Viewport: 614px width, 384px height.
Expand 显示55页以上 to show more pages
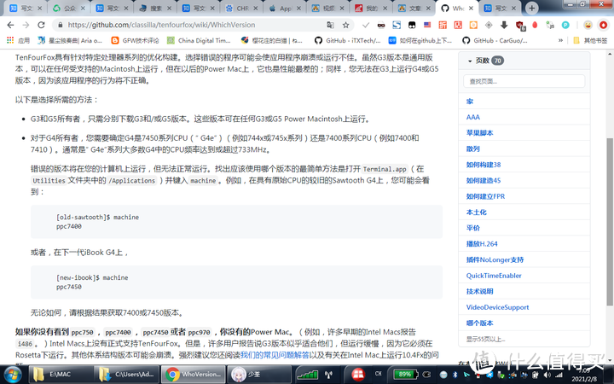coord(485,340)
